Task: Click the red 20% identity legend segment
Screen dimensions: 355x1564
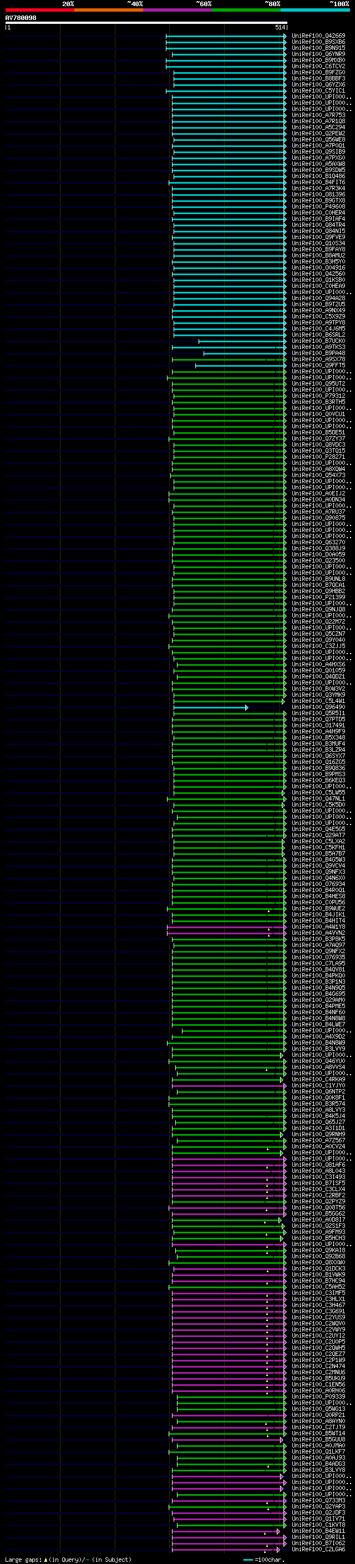Action: point(39,10)
